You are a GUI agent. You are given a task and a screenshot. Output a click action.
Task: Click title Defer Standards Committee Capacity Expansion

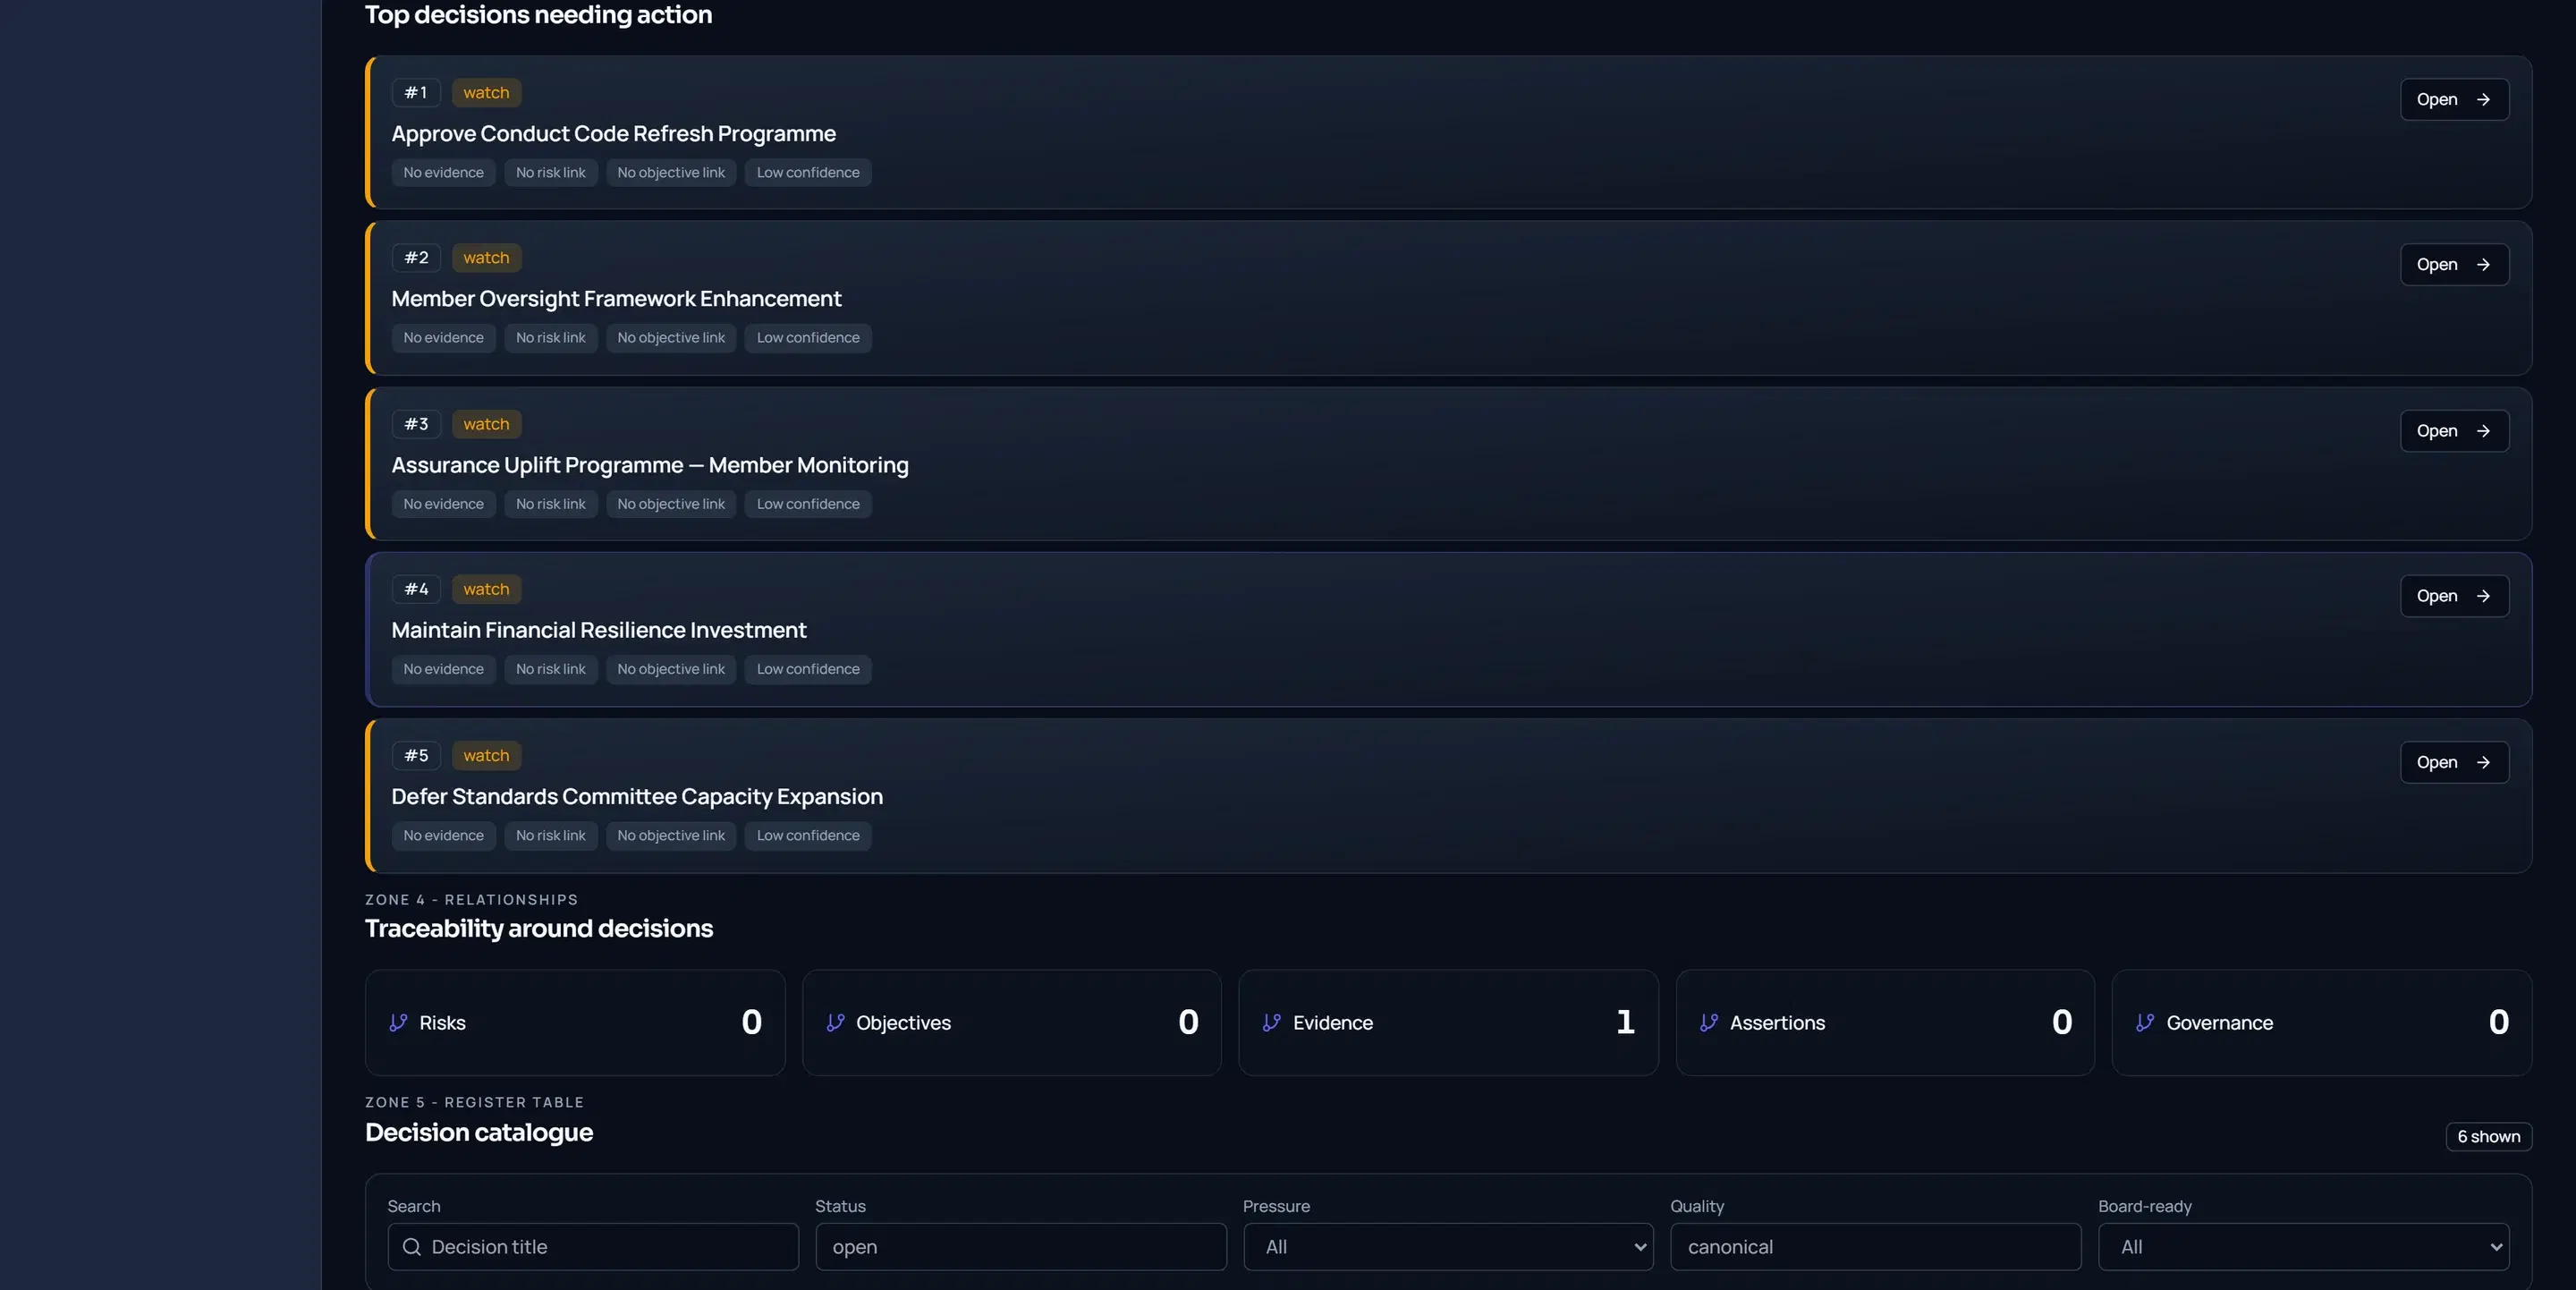coord(637,796)
